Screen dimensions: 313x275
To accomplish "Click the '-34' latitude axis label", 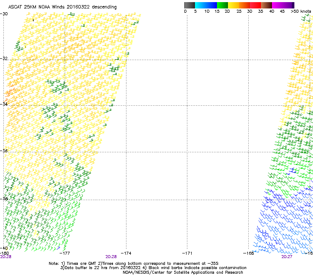I will (4, 104).
